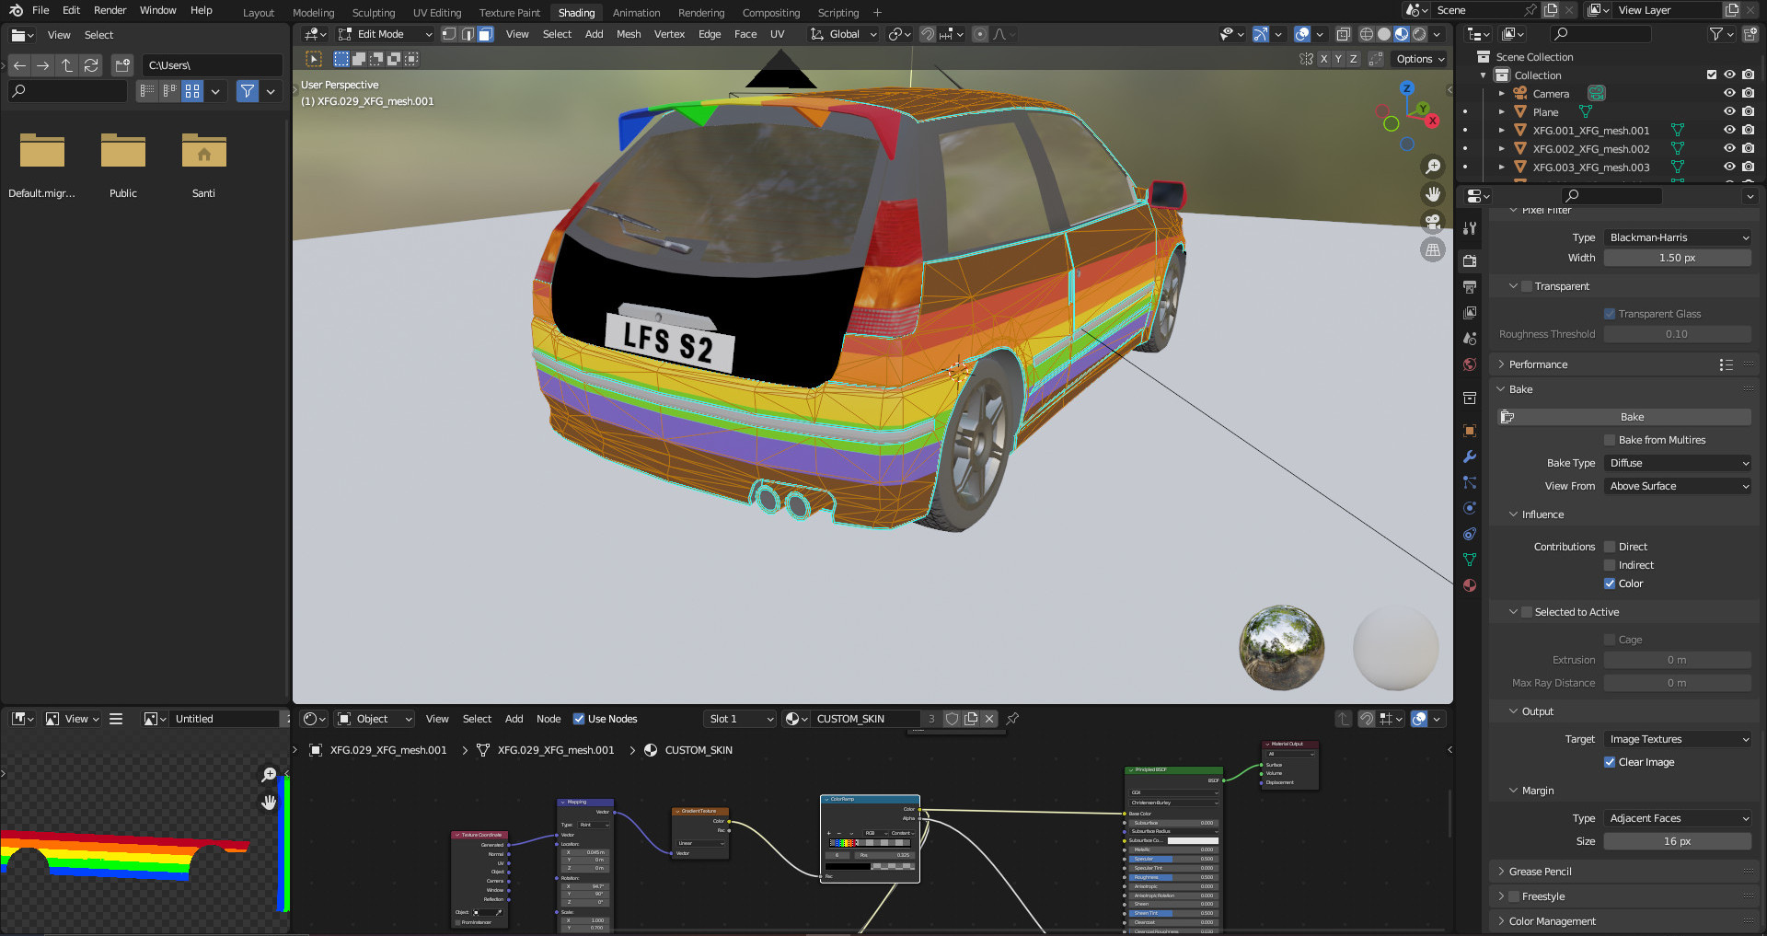Viewport: 1767px width, 936px height.
Task: Go to parent directory in file browser
Action: (67, 65)
